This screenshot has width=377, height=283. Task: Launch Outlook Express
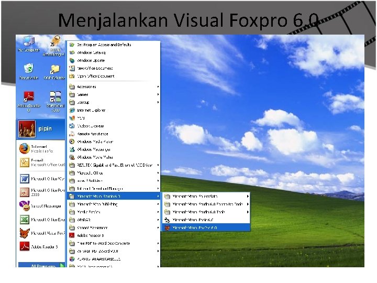(113, 126)
